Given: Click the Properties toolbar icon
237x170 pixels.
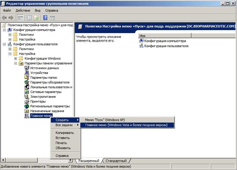Looking at the screenshot, I should [x=29, y=18].
